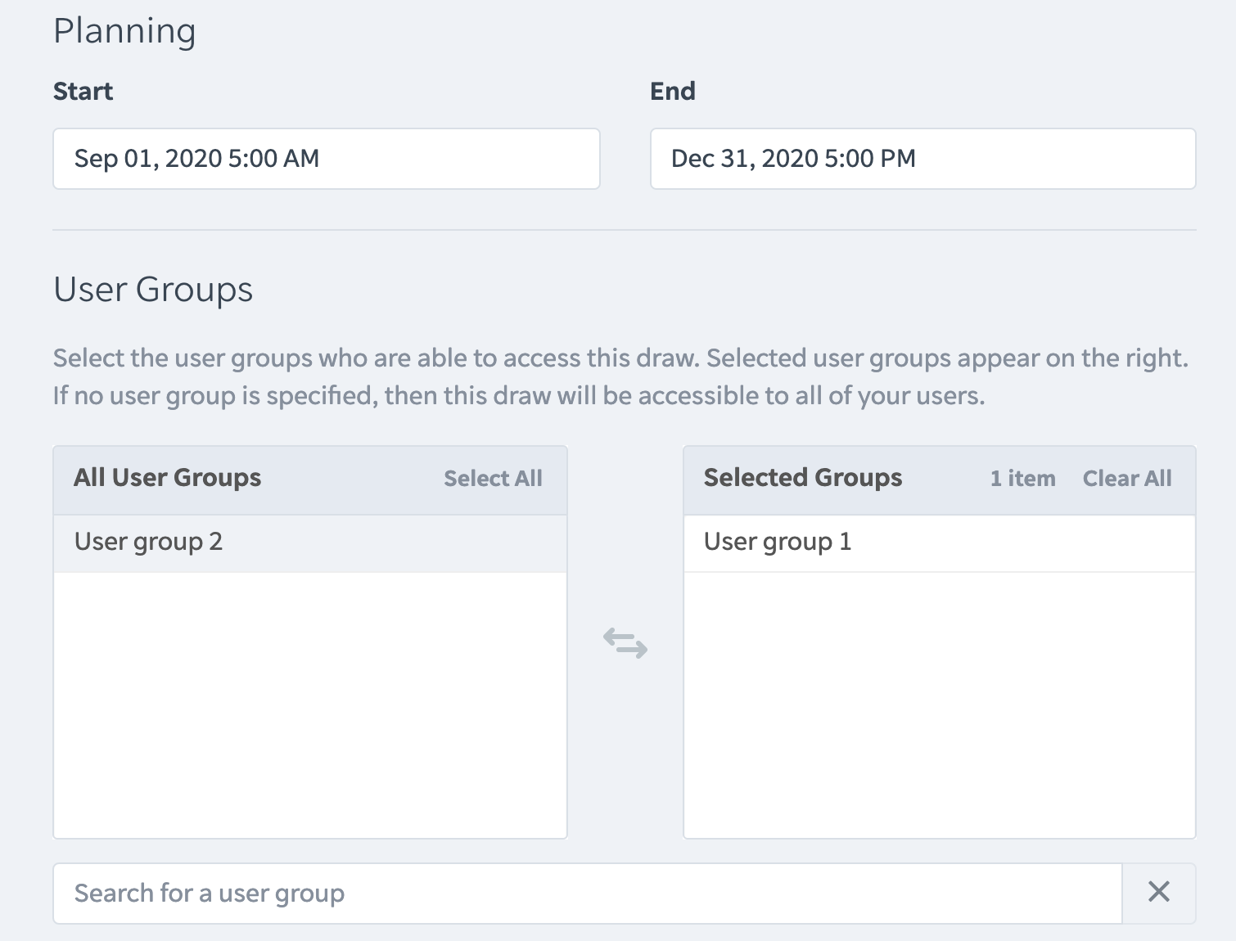Focus the Search for a user group field
1236x941 pixels.
(588, 894)
